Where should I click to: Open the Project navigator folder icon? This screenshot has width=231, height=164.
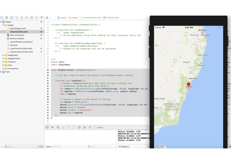click(2, 18)
